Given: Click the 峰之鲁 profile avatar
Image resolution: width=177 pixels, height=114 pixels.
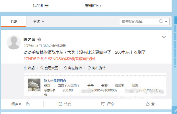Looking at the screenshot, I should [14, 43].
